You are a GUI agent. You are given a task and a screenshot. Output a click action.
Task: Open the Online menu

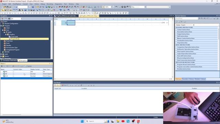pos(36,4)
